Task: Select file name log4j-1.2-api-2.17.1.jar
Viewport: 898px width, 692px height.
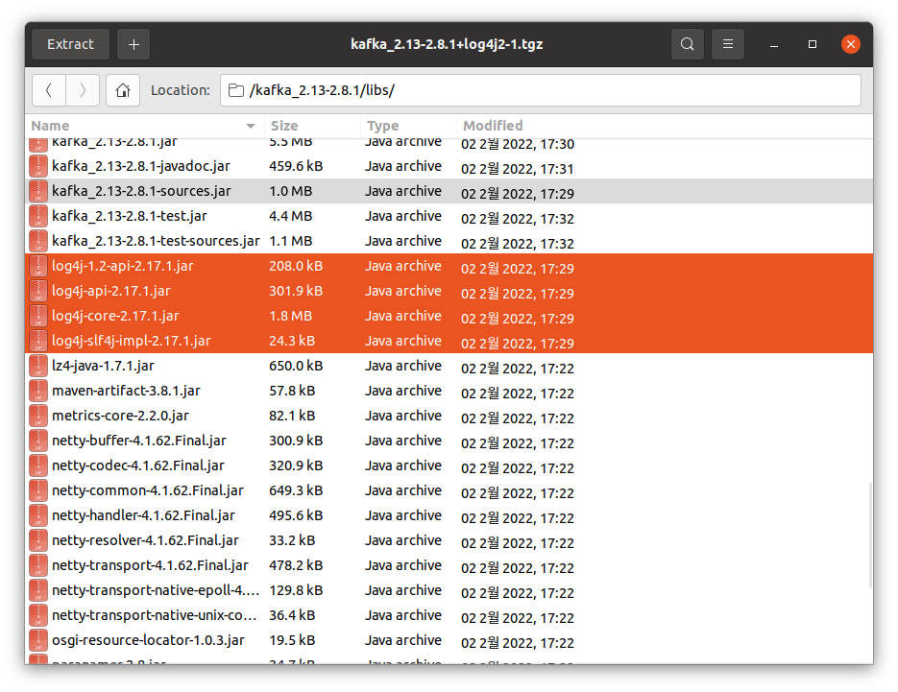Action: [x=123, y=266]
